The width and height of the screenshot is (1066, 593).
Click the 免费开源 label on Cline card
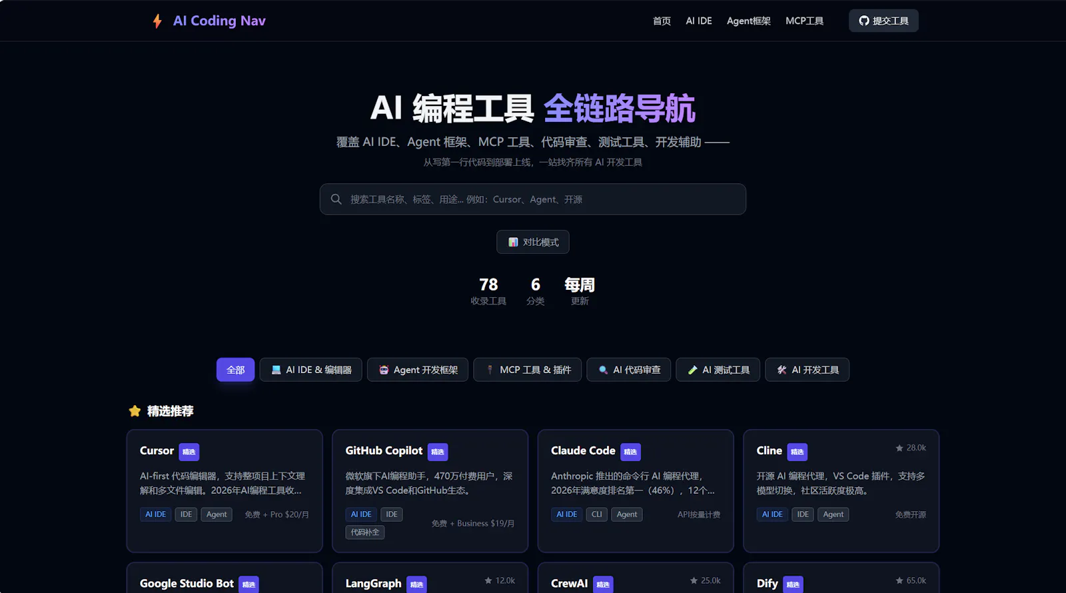pos(911,514)
